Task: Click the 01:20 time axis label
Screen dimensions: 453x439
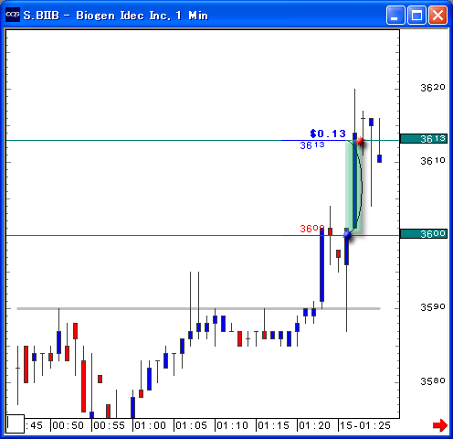Action: [315, 425]
